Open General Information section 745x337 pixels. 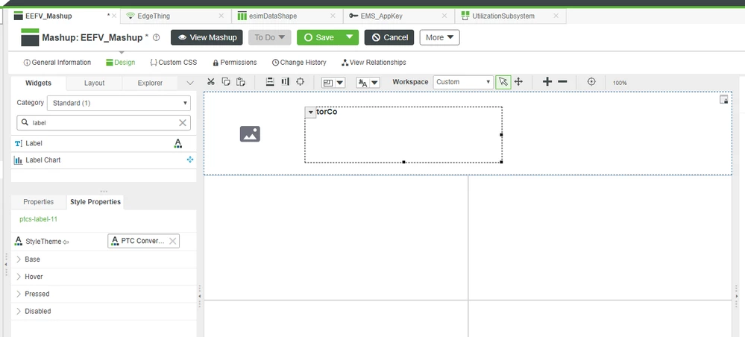[x=57, y=63]
